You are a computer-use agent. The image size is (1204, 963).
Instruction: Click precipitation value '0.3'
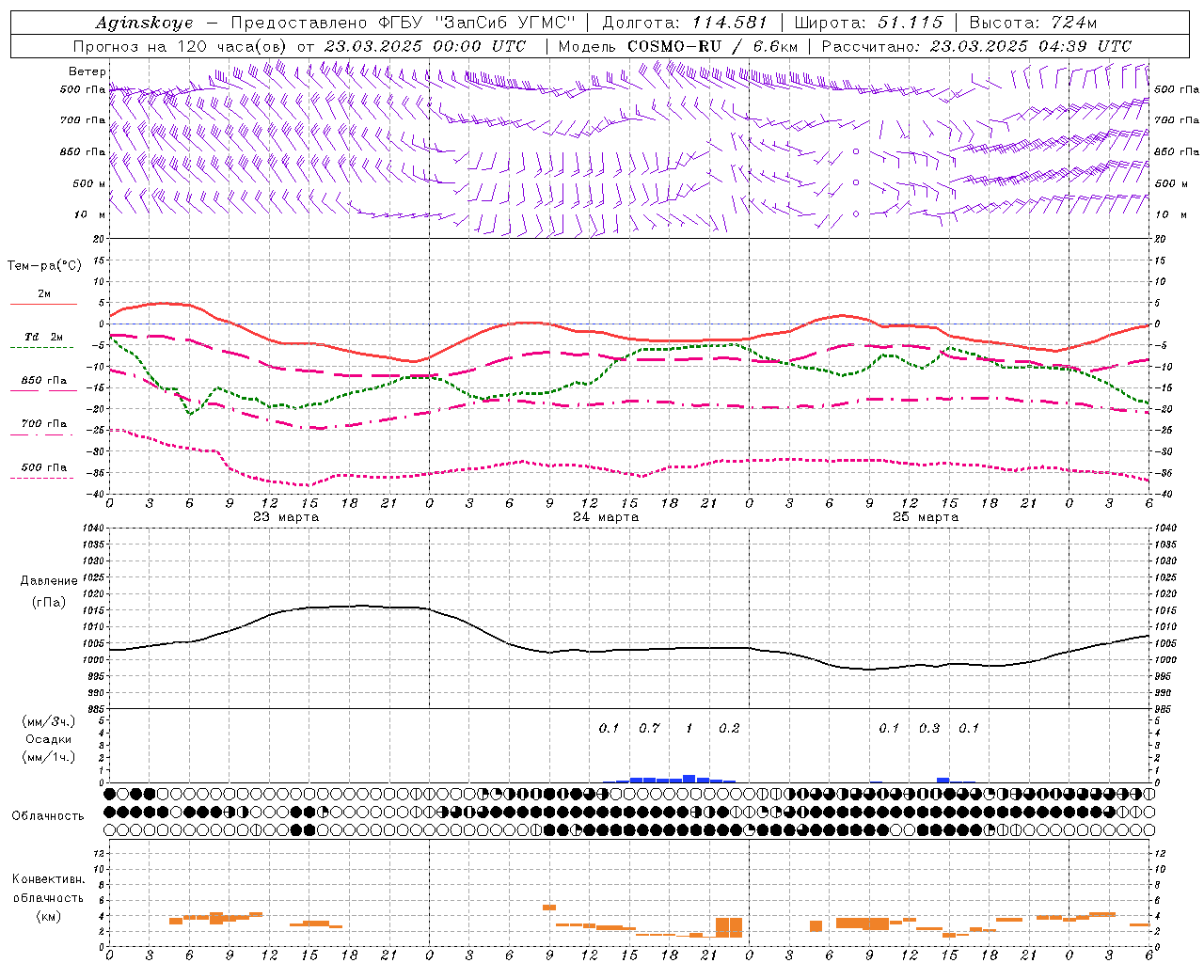pyautogui.click(x=929, y=729)
